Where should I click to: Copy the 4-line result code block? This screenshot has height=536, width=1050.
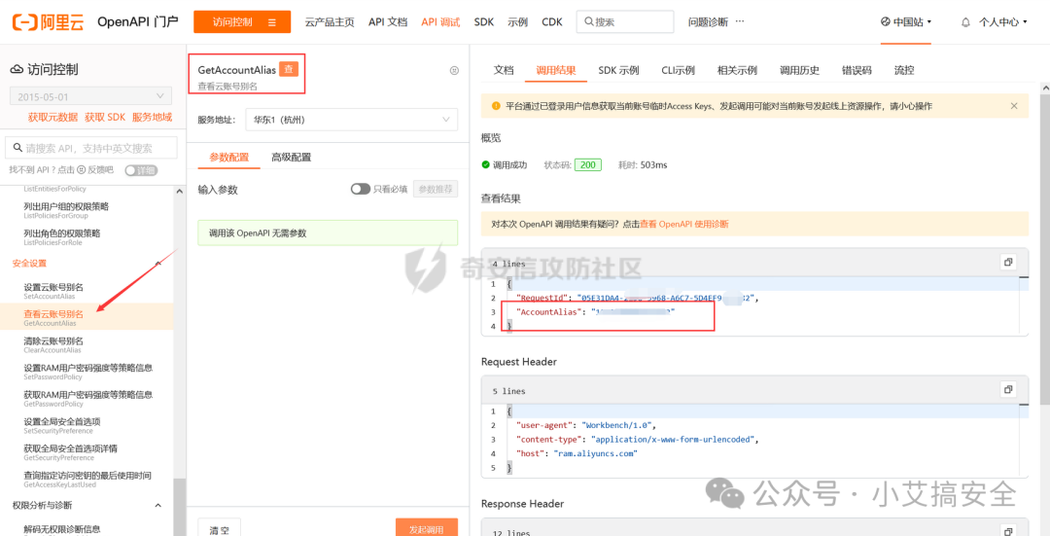pyautogui.click(x=1008, y=262)
